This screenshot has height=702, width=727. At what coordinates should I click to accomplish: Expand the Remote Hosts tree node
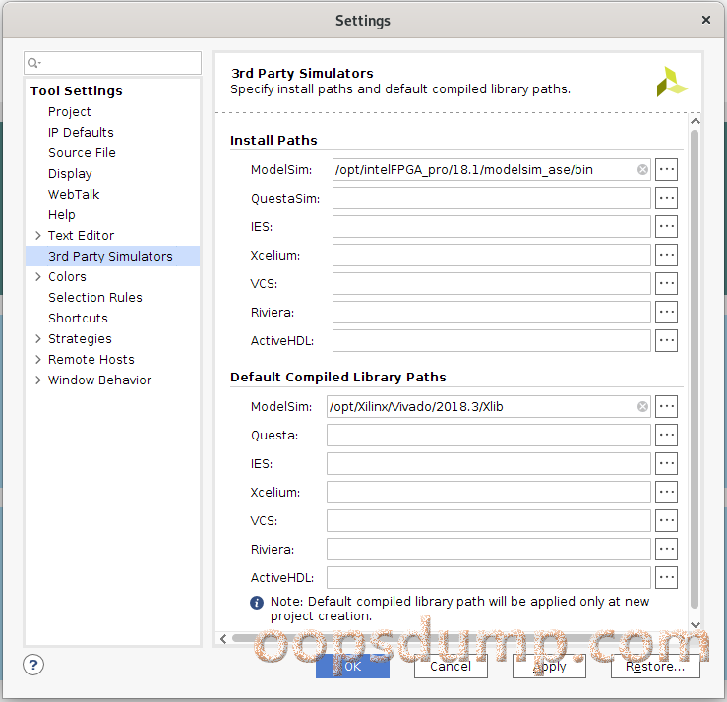[x=38, y=359]
